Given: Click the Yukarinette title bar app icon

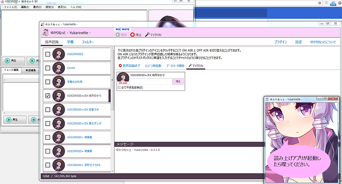Looking at the screenshot, I should coord(43,24).
